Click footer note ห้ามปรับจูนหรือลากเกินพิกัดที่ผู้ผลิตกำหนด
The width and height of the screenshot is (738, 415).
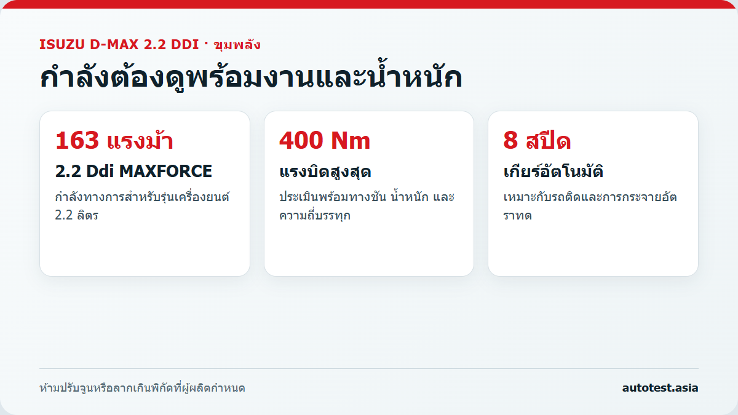coord(142,389)
